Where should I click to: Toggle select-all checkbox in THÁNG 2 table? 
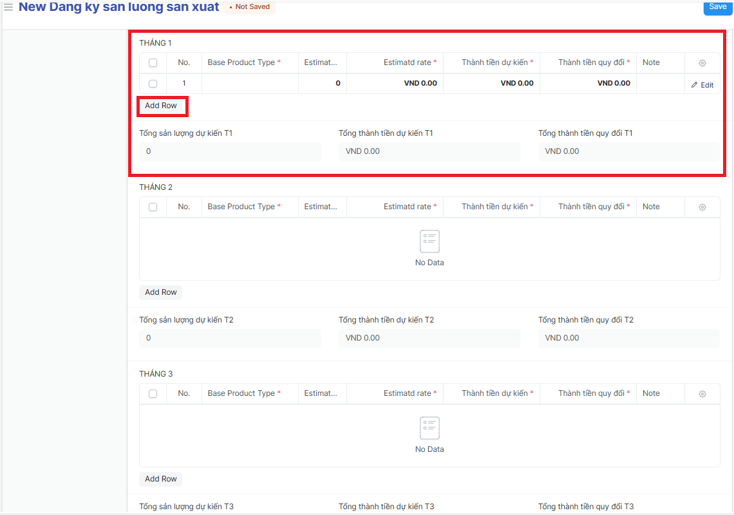[153, 207]
